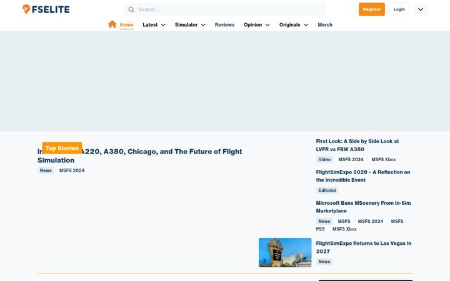This screenshot has height=281, width=450.
Task: Open the A220, A380, Chicago headline article
Action: pyautogui.click(x=140, y=155)
